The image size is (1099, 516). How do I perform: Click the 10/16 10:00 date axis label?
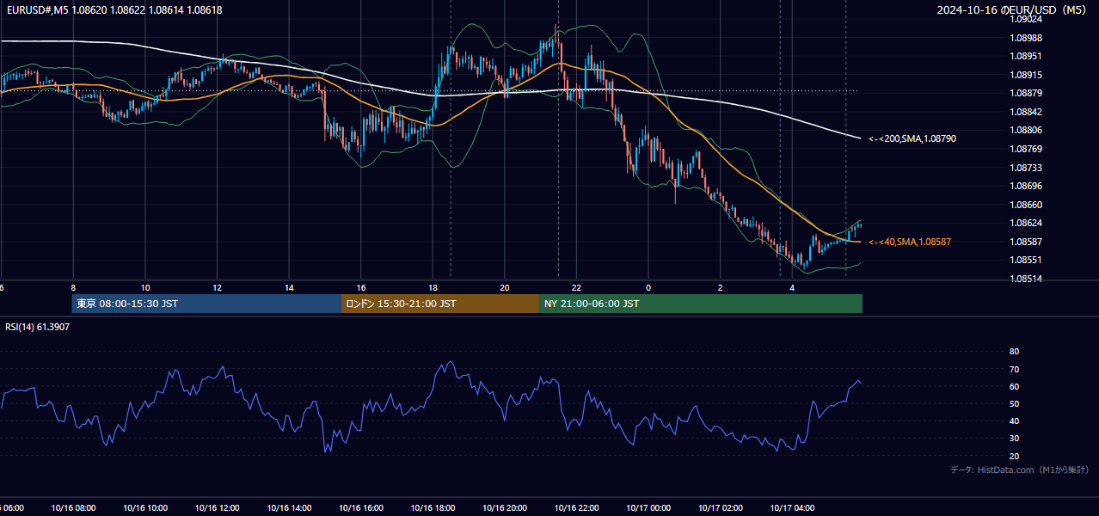[x=144, y=508]
